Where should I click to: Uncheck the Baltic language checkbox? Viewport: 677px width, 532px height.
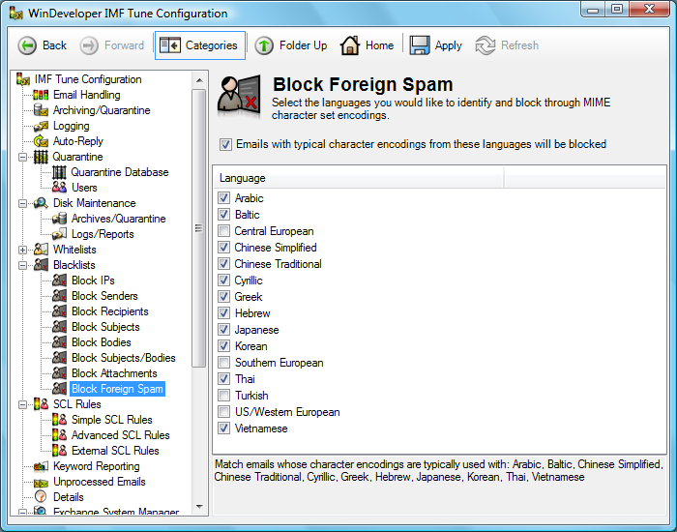coord(223,215)
